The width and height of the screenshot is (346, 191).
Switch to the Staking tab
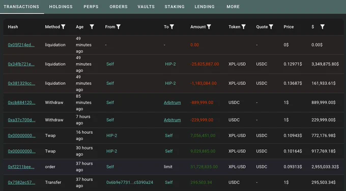point(175,7)
